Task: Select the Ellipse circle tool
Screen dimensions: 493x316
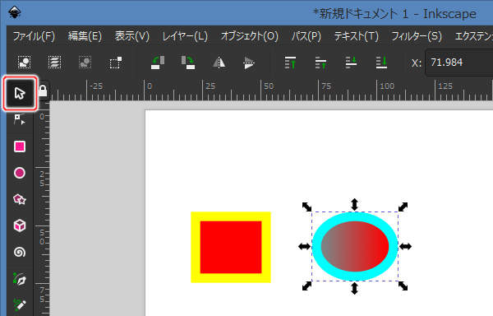Action: pos(20,173)
